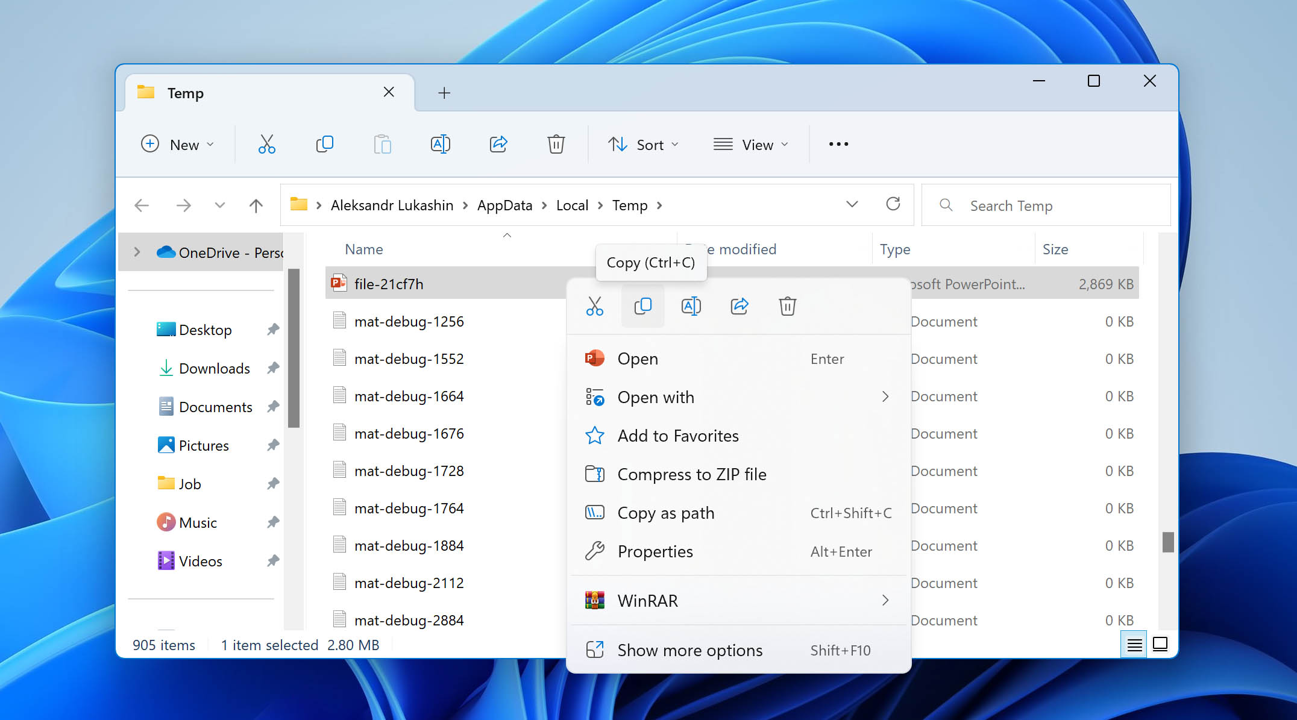Click the Cut icon in toolbar

pos(266,143)
